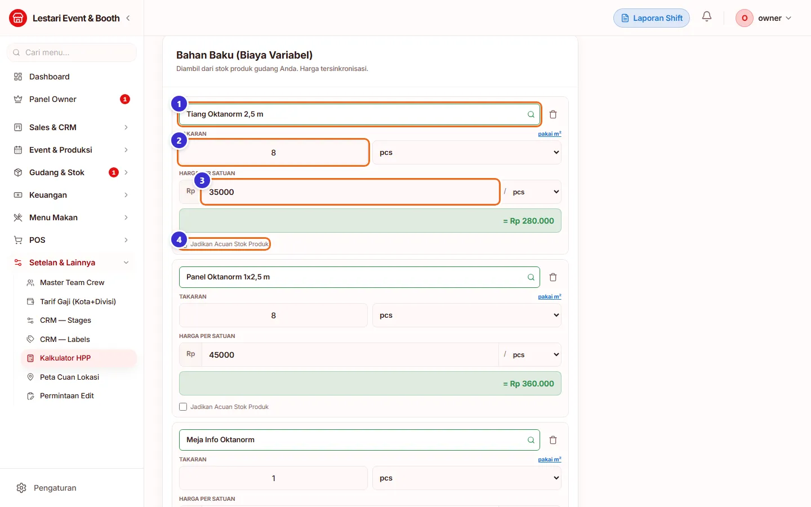Open Pengaturan gear icon

(21, 488)
